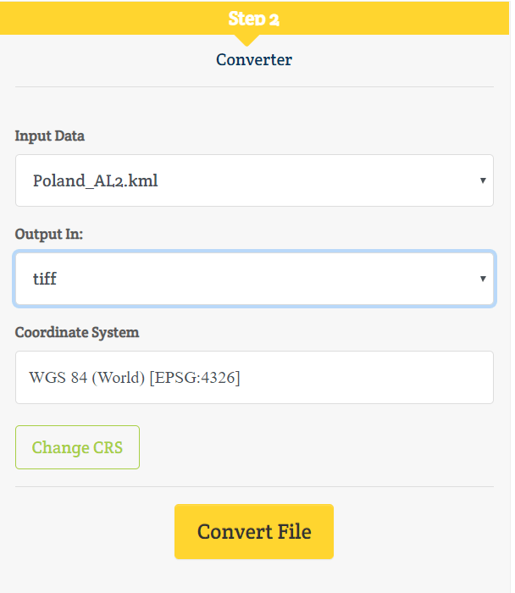Click the arrow on Input Data select

click(x=483, y=180)
